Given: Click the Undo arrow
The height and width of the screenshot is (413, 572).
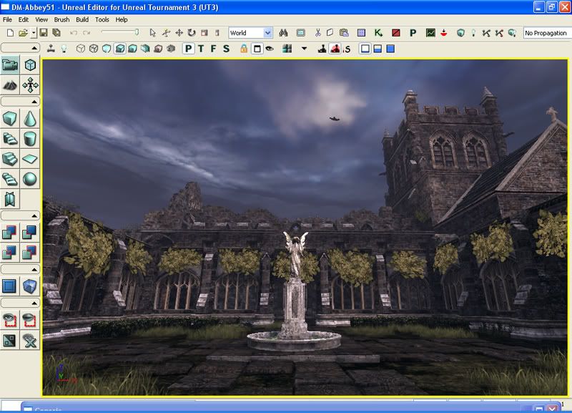Looking at the screenshot, I should tap(74, 33).
